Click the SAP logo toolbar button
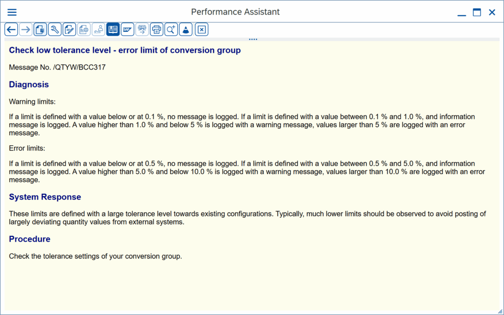504x315 pixels. tap(127, 29)
